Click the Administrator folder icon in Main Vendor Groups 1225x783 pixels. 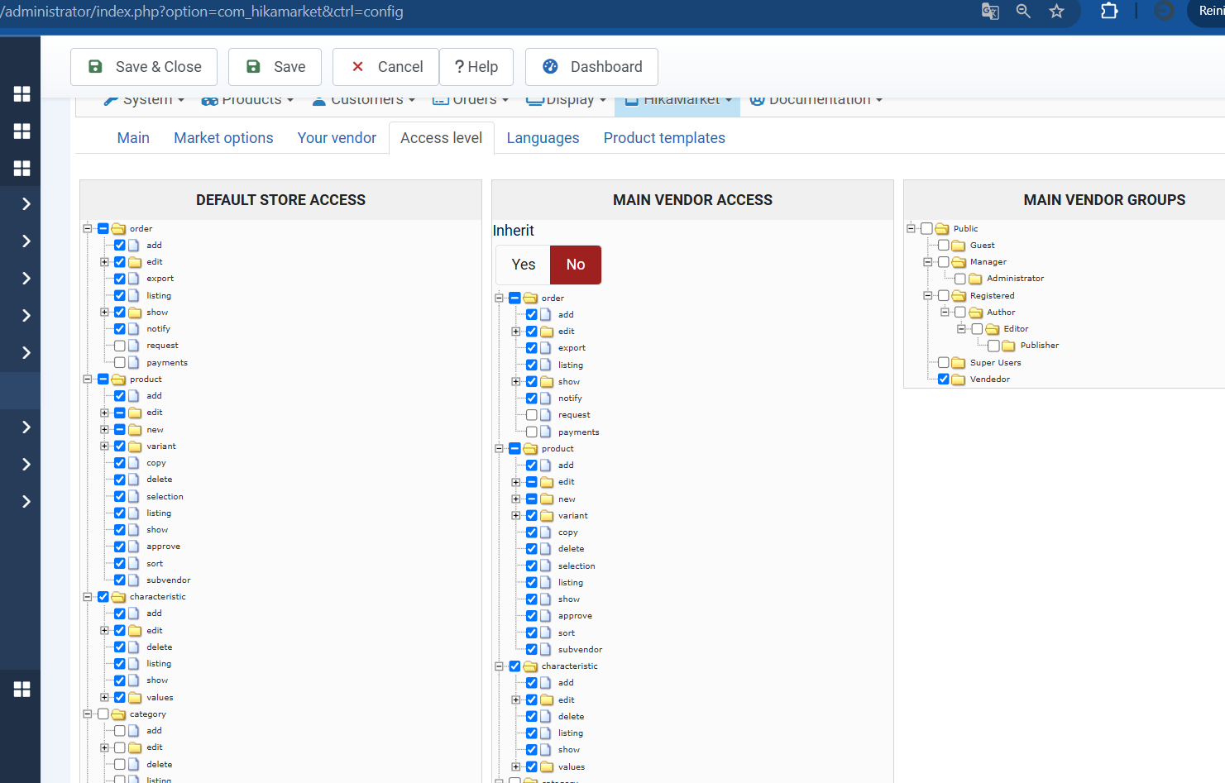pos(975,279)
